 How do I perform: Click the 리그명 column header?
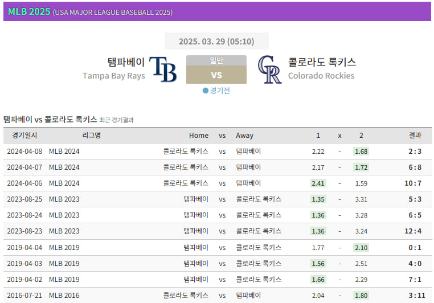coord(91,136)
